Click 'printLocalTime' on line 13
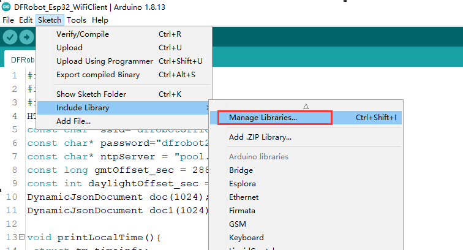Viewport: 463px width, 250px height. [100, 237]
